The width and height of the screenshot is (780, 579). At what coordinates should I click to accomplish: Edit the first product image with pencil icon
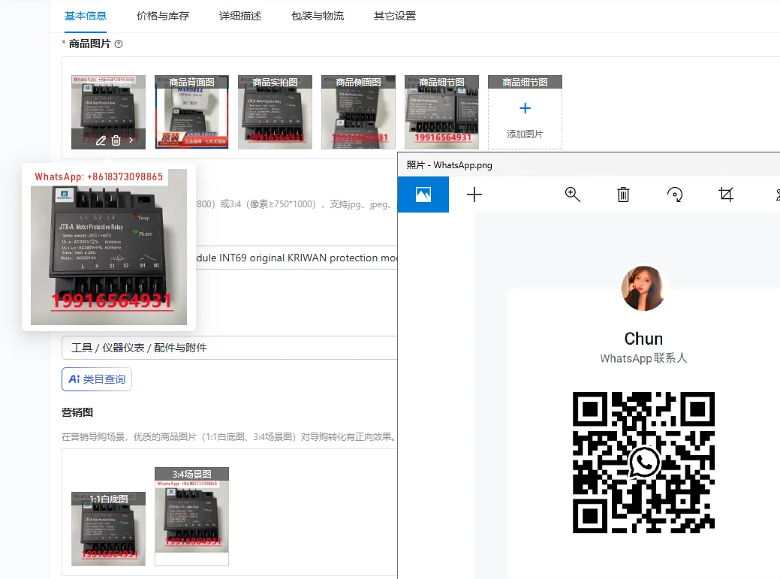tap(101, 140)
